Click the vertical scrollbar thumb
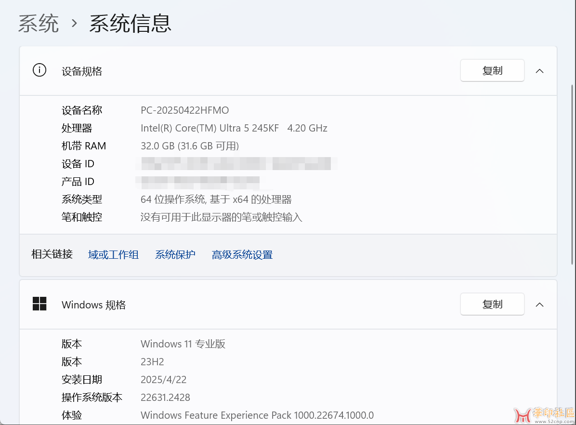 click(x=572, y=174)
